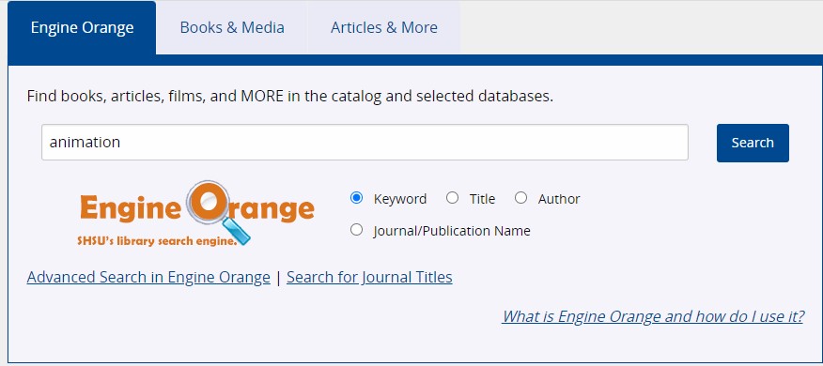Focus the search box containing "animation"
The image size is (823, 366).
coord(365,142)
